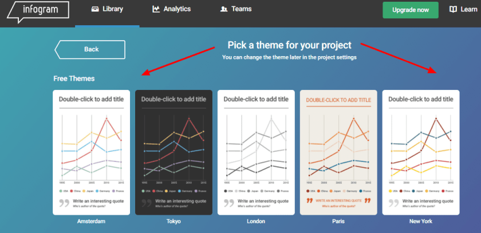Click the Paris theme name label
This screenshot has width=481, height=233.
[x=338, y=221]
